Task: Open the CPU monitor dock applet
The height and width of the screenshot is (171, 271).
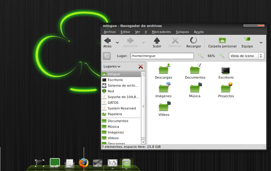Action: pyautogui.click(x=55, y=163)
